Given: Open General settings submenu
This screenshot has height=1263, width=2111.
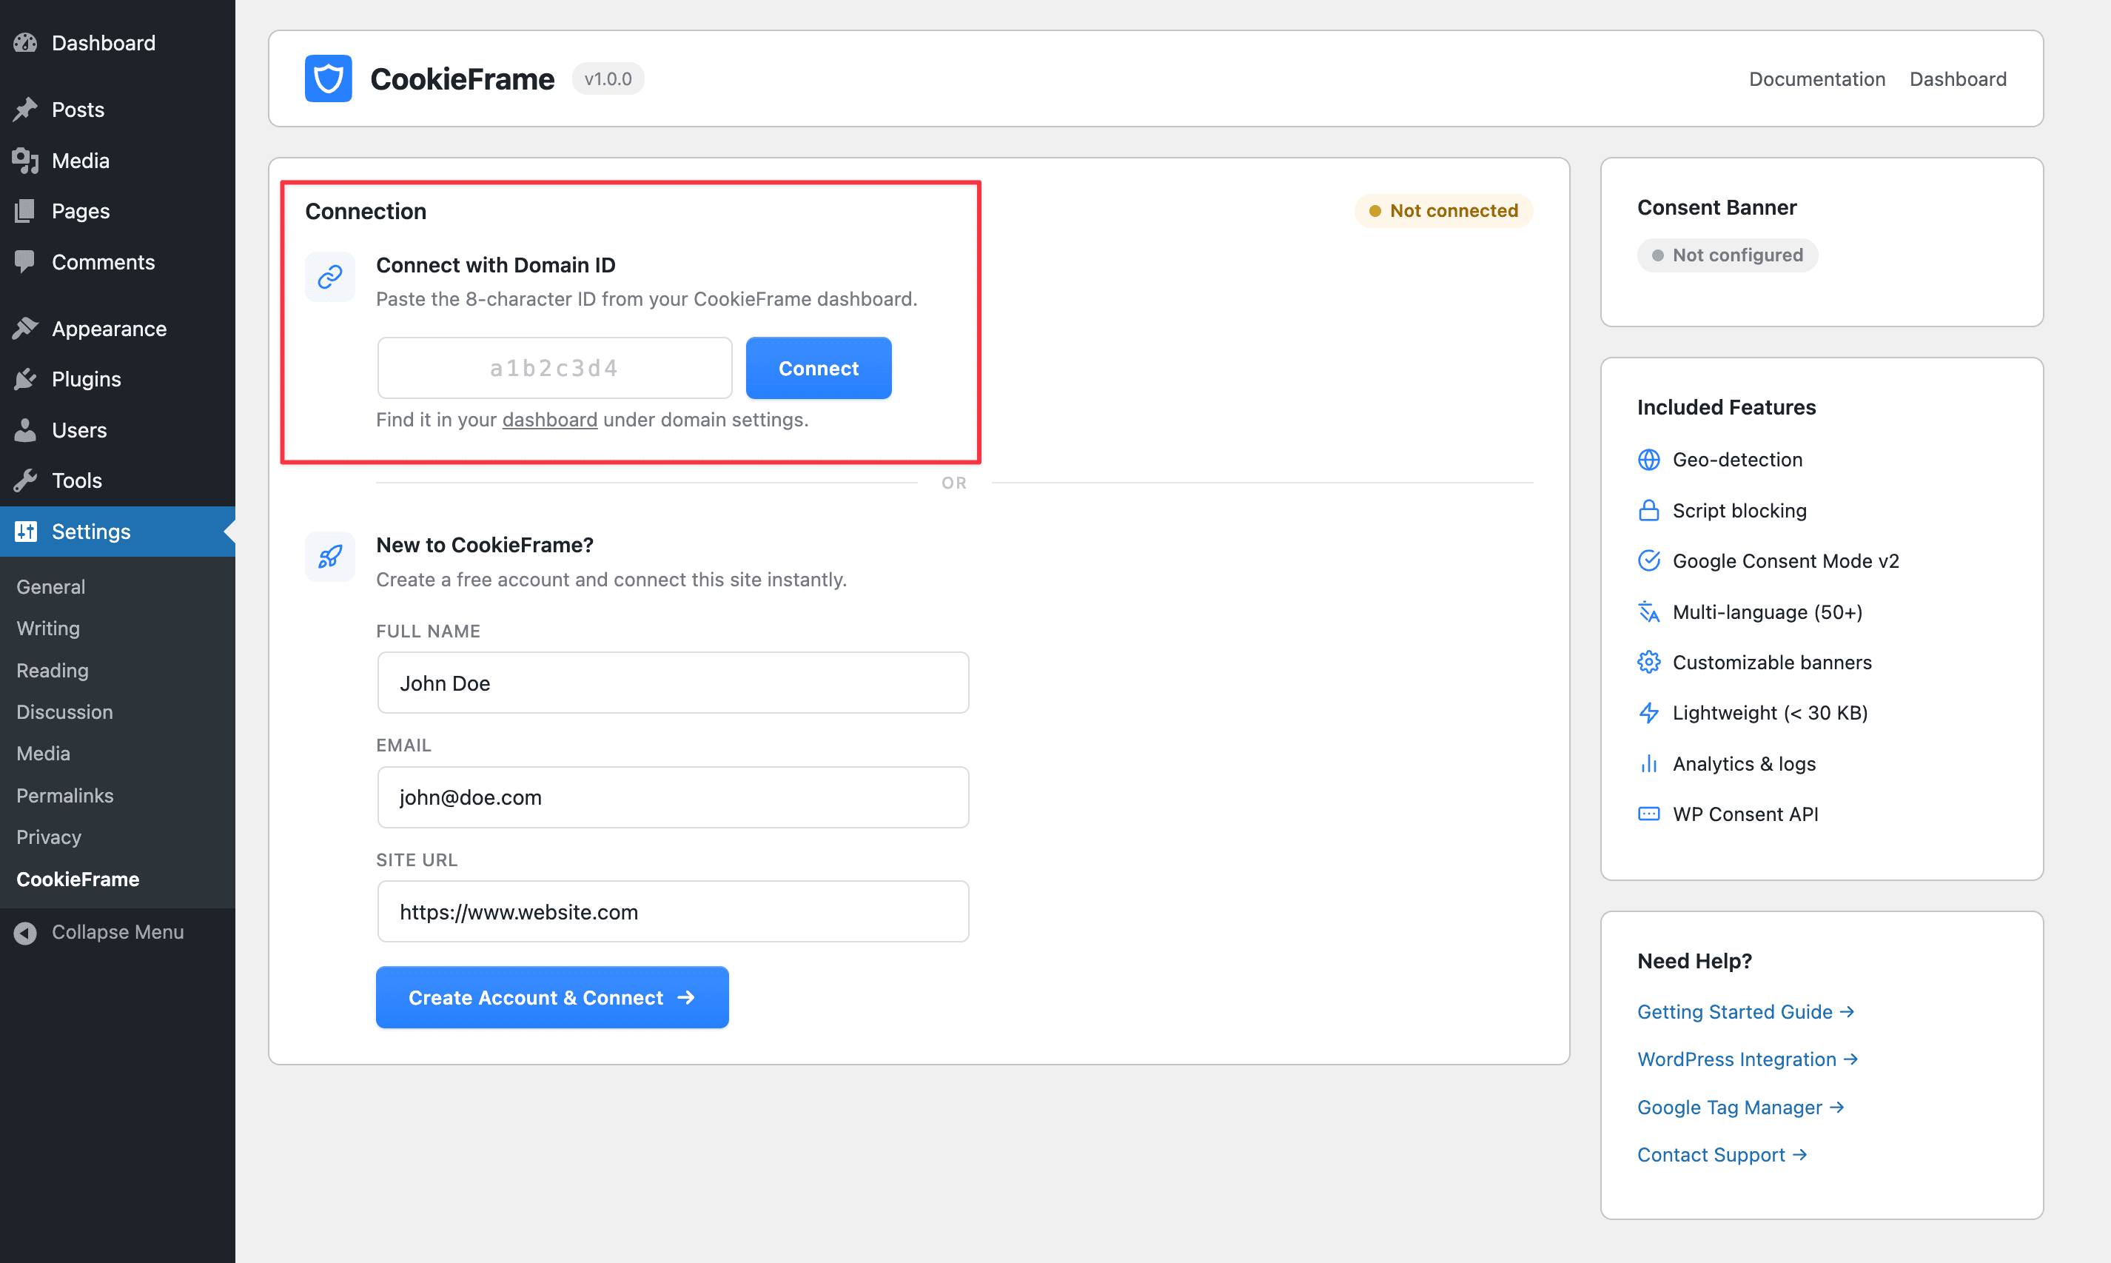Looking at the screenshot, I should (50, 586).
